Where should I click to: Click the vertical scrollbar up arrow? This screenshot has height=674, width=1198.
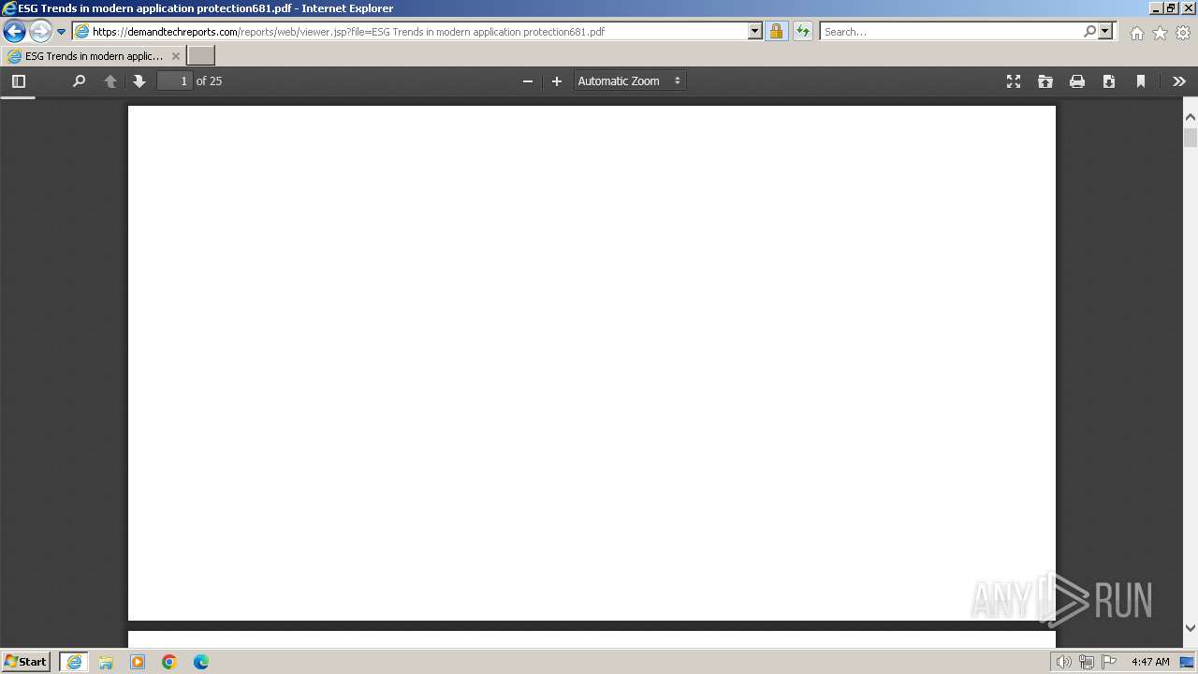[1191, 117]
